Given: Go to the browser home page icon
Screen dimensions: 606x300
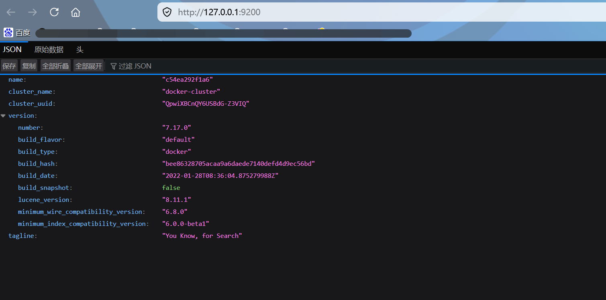Looking at the screenshot, I should pyautogui.click(x=75, y=12).
